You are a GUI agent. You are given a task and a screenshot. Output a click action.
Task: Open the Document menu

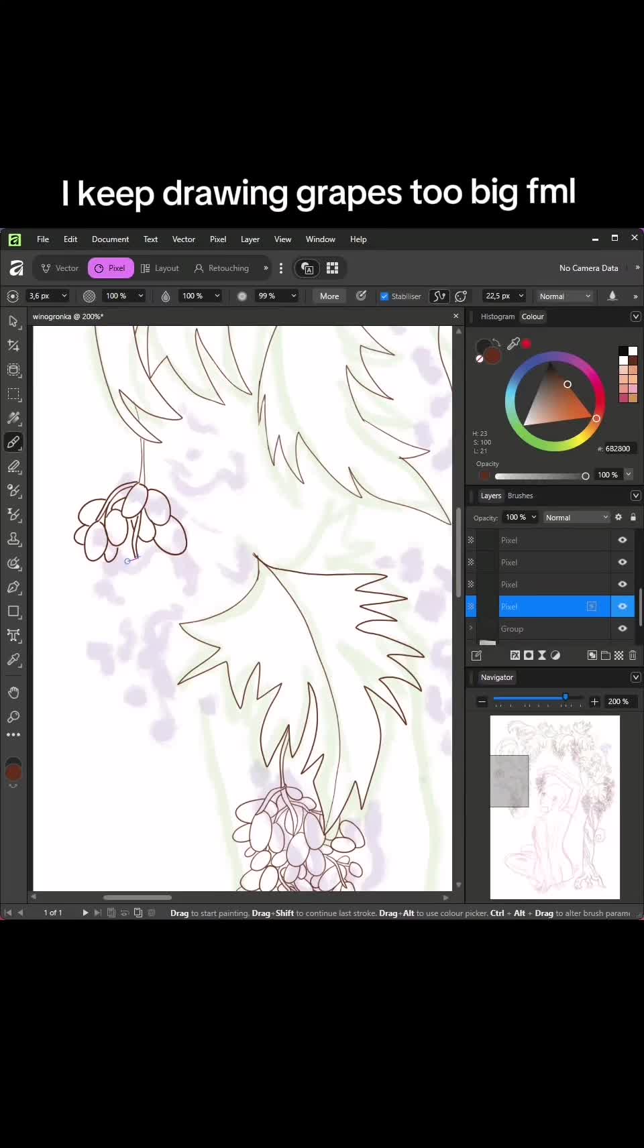pyautogui.click(x=110, y=239)
